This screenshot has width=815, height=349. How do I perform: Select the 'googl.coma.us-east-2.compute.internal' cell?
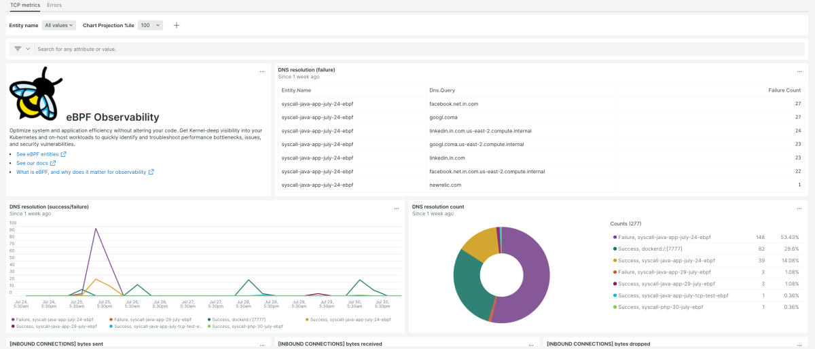pyautogui.click(x=476, y=145)
